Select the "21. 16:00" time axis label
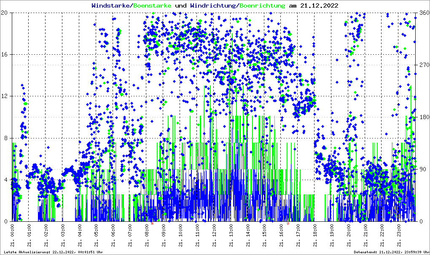Viewport: 430px width, 255px height. coord(281,235)
